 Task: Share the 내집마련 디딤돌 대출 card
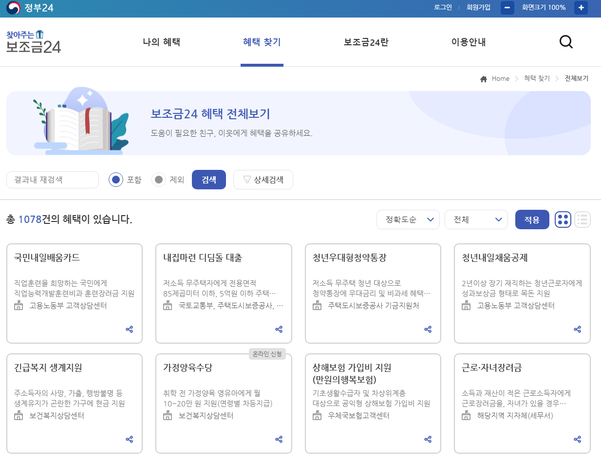point(279,330)
